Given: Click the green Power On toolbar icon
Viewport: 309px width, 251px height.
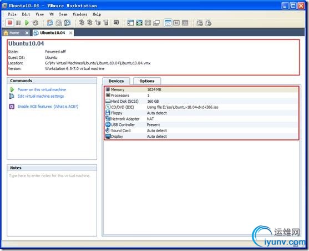Looking at the screenshot, I should [x=27, y=23].
